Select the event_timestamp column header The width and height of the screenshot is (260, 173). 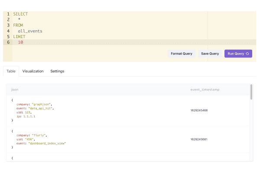pos(205,90)
